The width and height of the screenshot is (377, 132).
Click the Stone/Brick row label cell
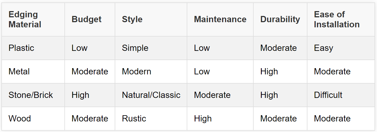coord(31,95)
